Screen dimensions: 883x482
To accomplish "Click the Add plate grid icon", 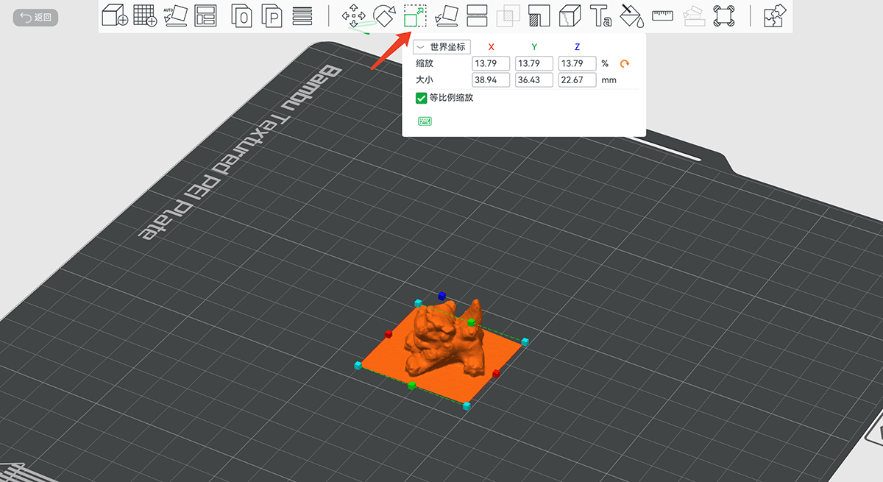I will click(x=145, y=16).
